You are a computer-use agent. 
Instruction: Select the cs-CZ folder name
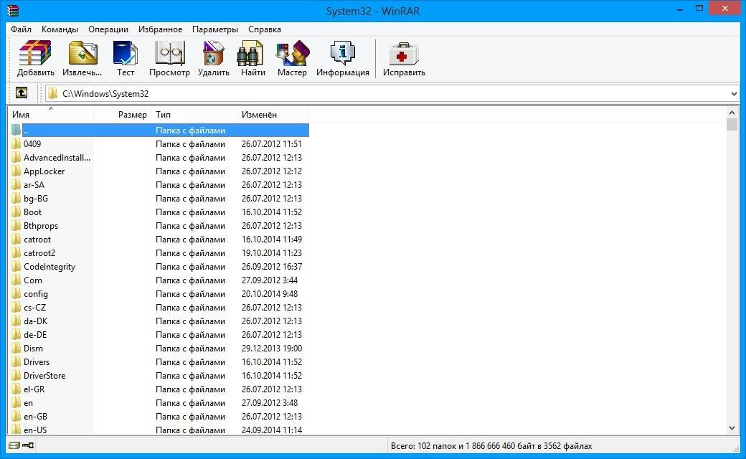click(34, 308)
